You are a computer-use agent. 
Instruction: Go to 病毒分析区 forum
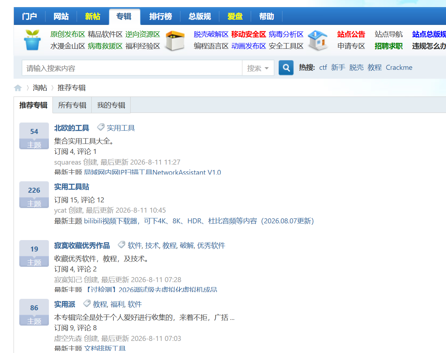(286, 34)
